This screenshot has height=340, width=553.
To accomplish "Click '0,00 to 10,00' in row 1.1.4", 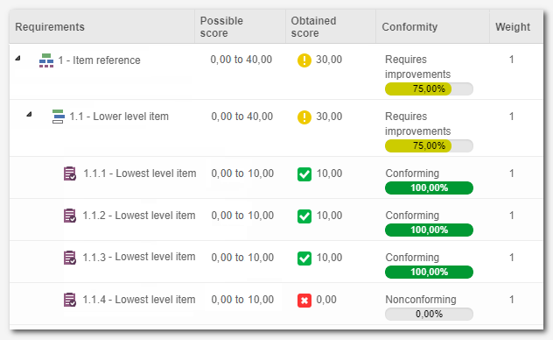I will pyautogui.click(x=242, y=300).
